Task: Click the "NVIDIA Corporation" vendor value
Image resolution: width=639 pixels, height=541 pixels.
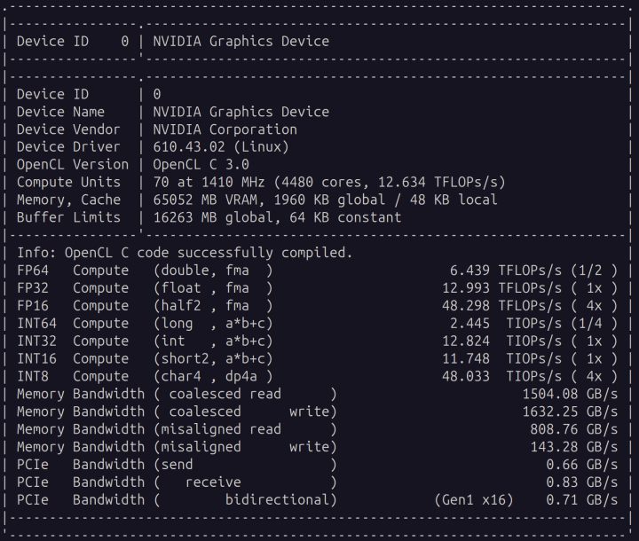Action: (225, 129)
